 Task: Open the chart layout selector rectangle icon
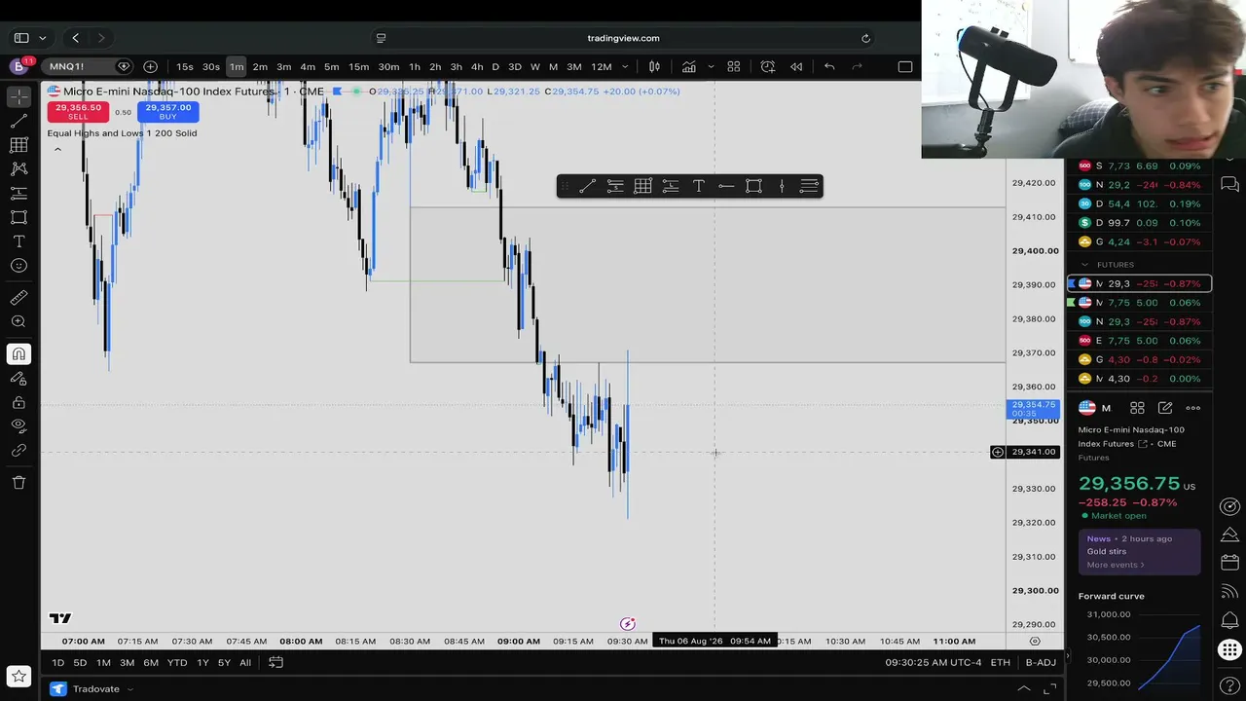pyautogui.click(x=905, y=66)
